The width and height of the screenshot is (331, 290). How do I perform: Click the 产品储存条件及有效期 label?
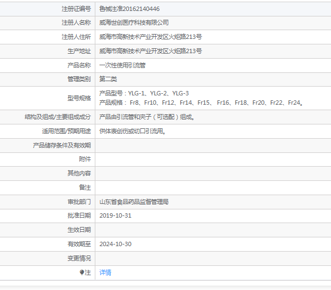point(62,145)
